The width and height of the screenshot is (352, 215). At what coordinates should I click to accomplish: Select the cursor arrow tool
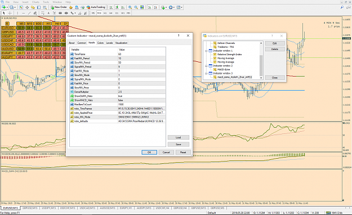click(x=3, y=14)
